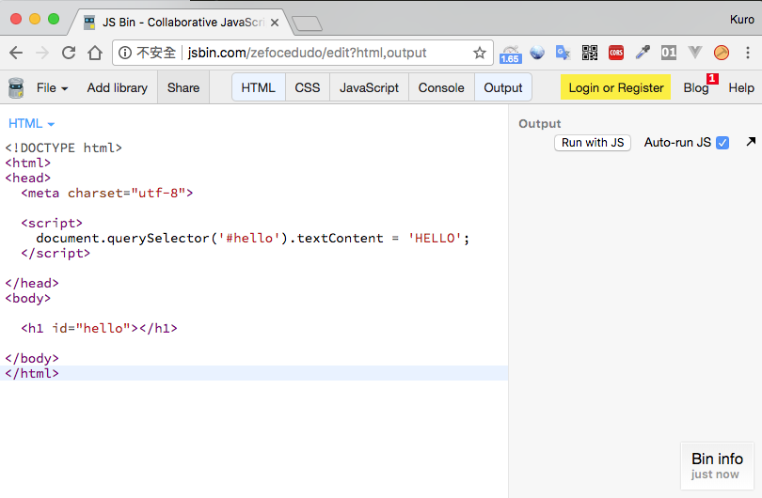Image resolution: width=762 pixels, height=498 pixels.
Task: Toggle the HTML panel tab
Action: (x=259, y=87)
